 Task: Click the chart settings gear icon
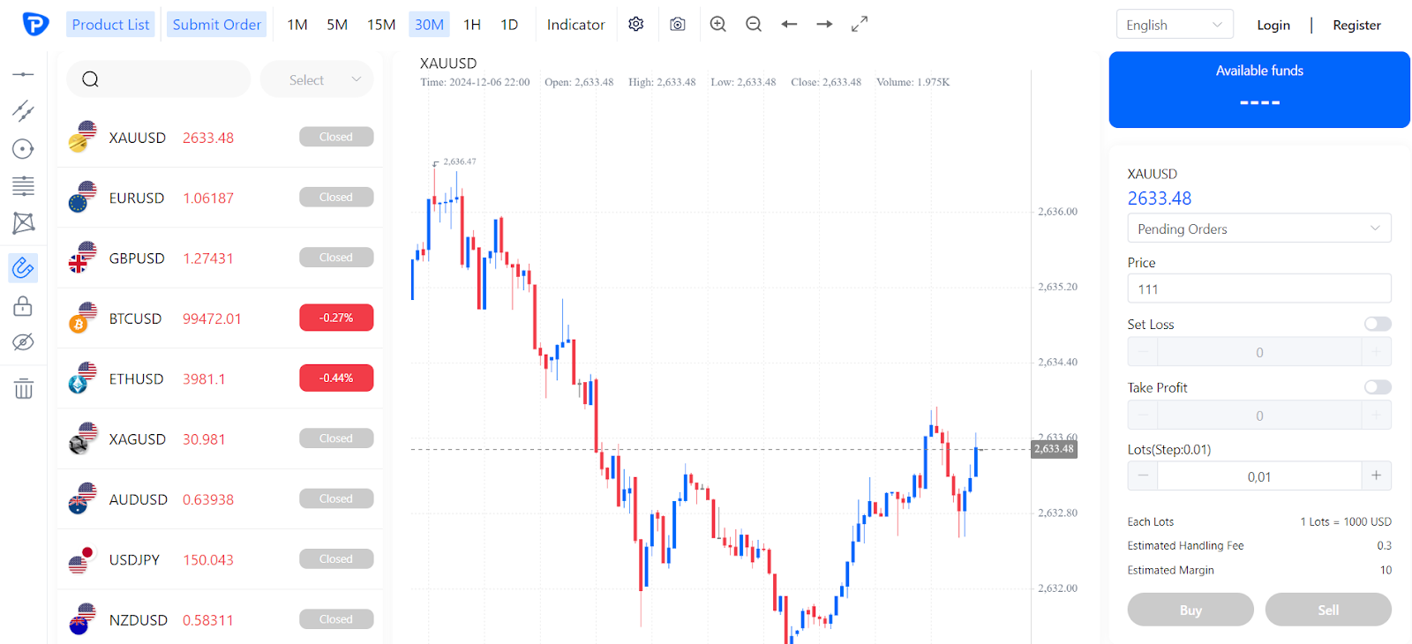(635, 25)
